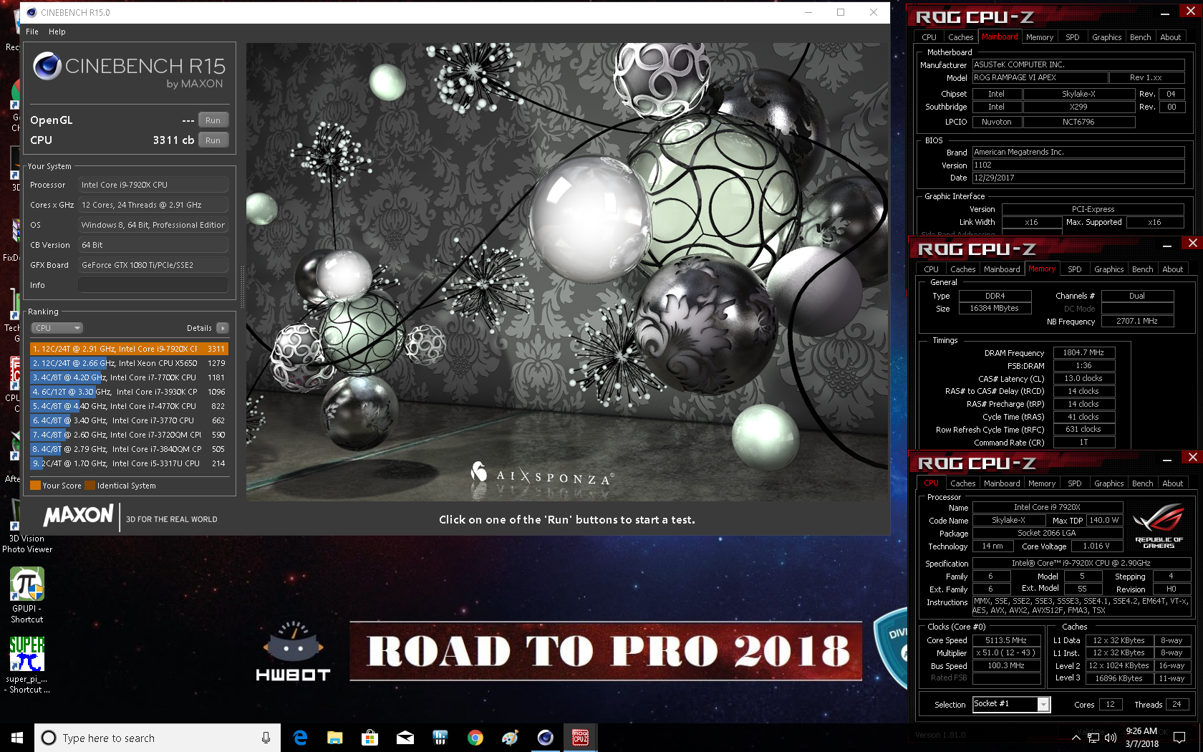Open Microsoft Store from taskbar

click(x=370, y=738)
